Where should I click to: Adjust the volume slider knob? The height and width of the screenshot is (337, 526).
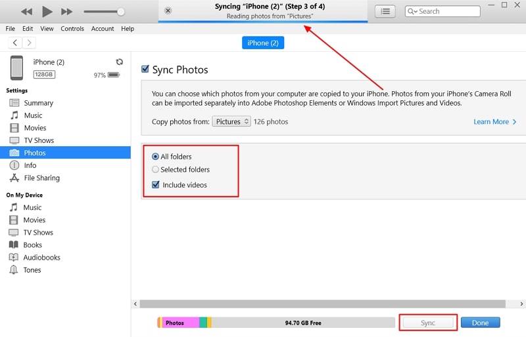pyautogui.click(x=121, y=12)
